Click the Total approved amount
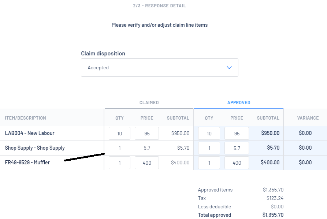Viewport: 327px width, 219px height. point(273,215)
